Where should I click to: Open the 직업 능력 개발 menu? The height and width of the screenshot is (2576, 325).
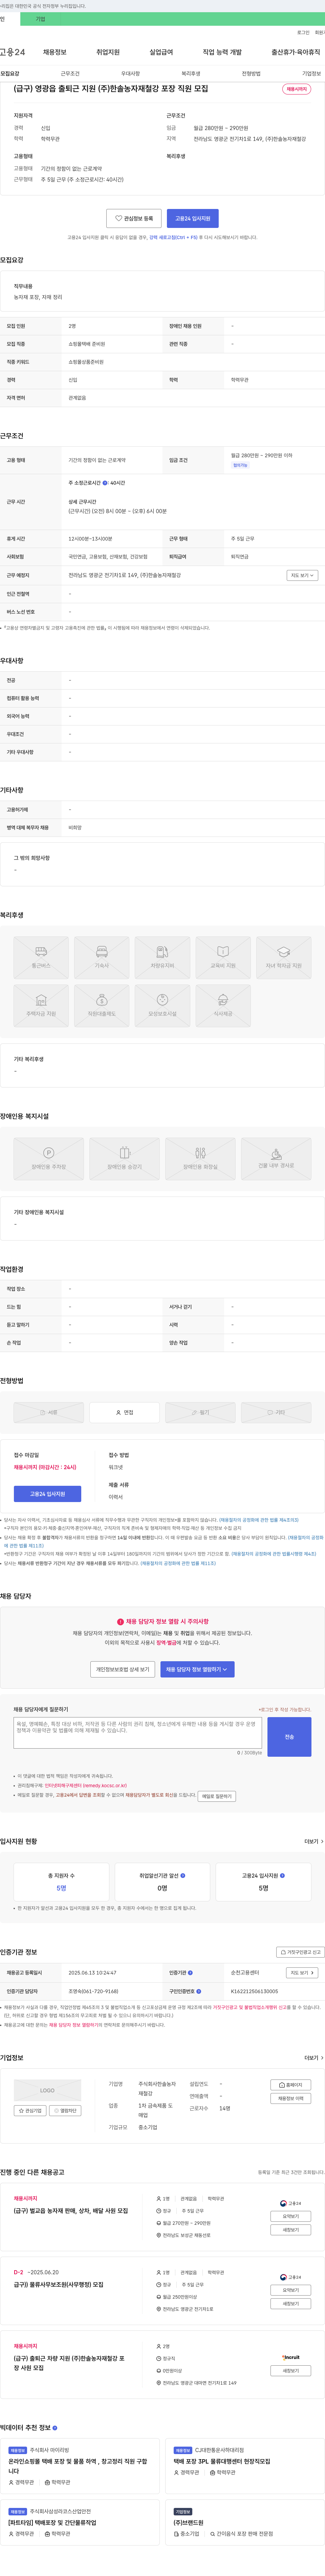click(222, 52)
